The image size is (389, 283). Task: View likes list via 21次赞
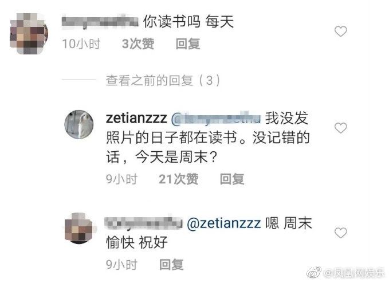pos(178,179)
